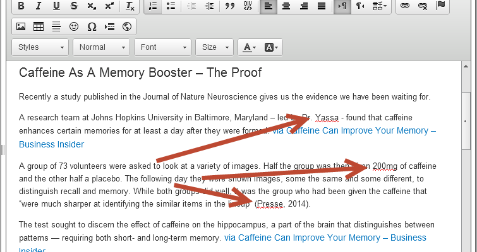Viewport: 477px width, 252px height.
Task: Toggle underline formatting
Action: pos(56,6)
